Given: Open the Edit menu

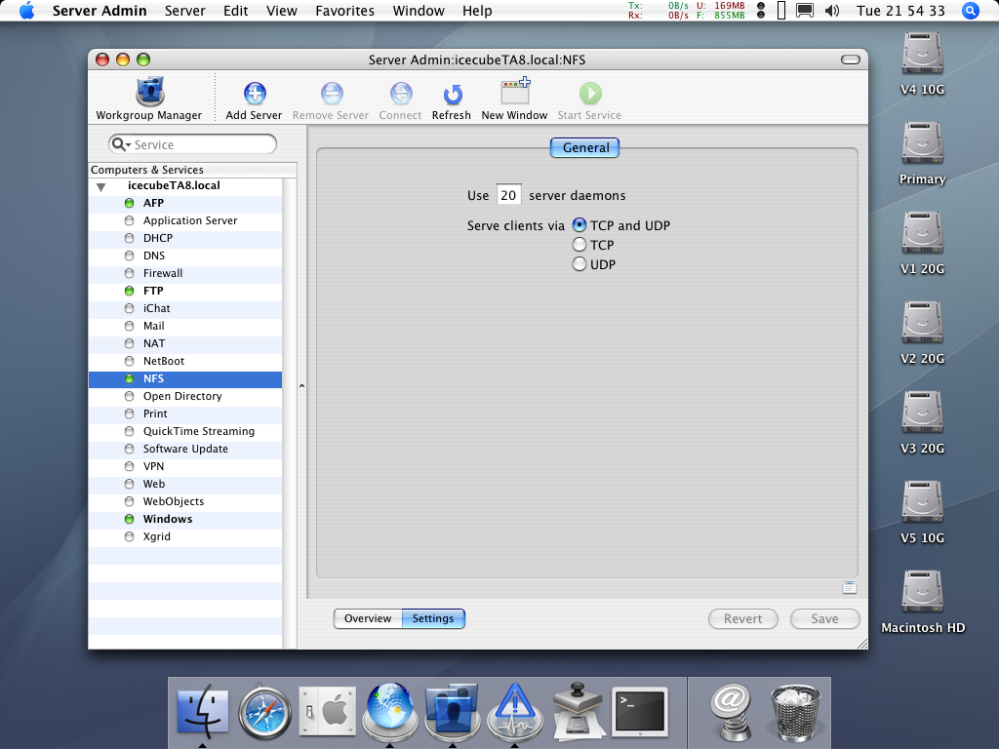Looking at the screenshot, I should [235, 10].
